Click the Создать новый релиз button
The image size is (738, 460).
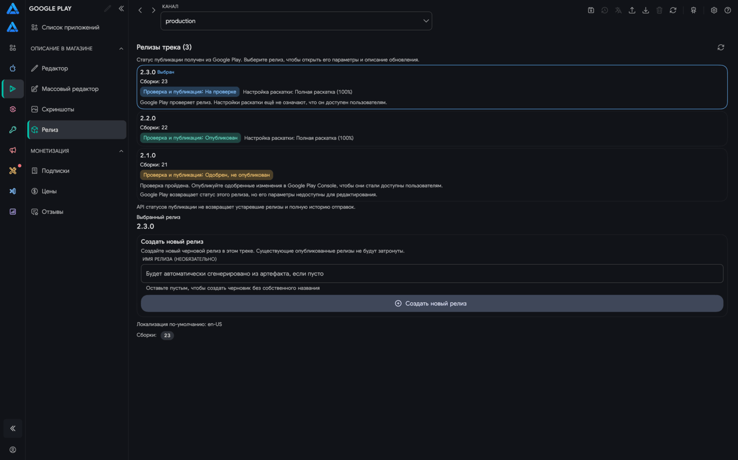click(432, 303)
